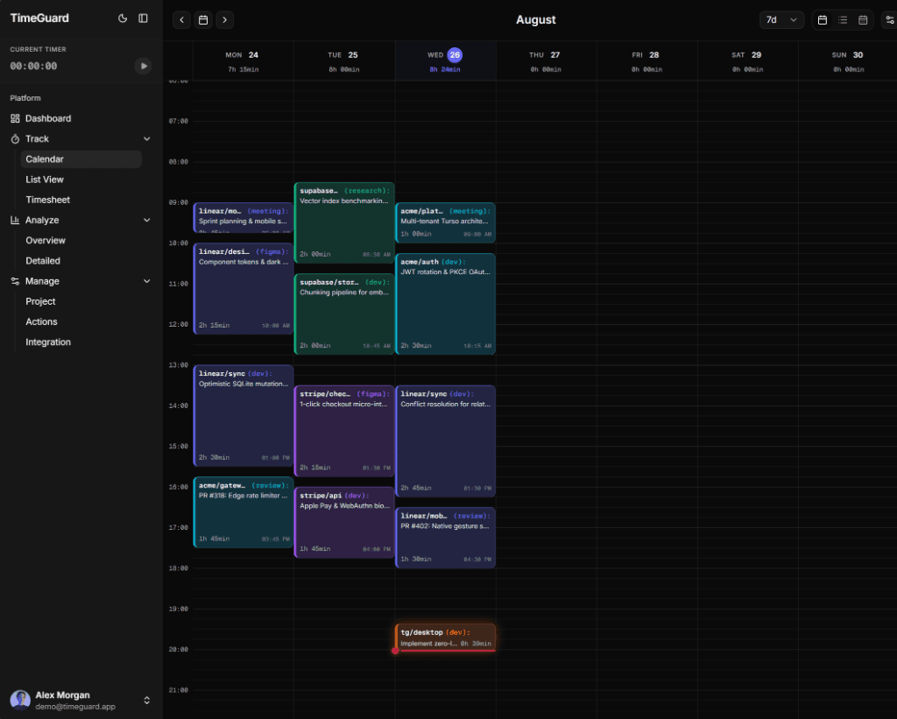Select MON 24 day header
Screen dimensions: 897x719
tap(243, 60)
